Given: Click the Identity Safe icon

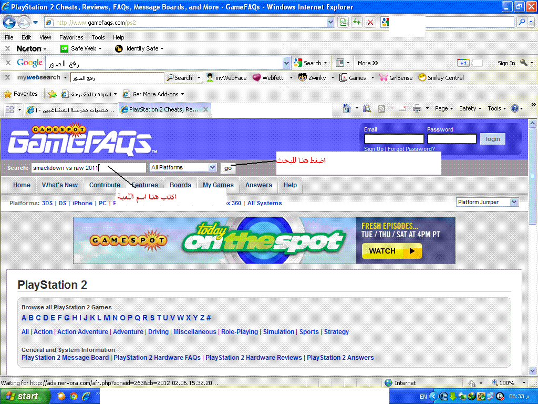Looking at the screenshot, I should [x=119, y=48].
